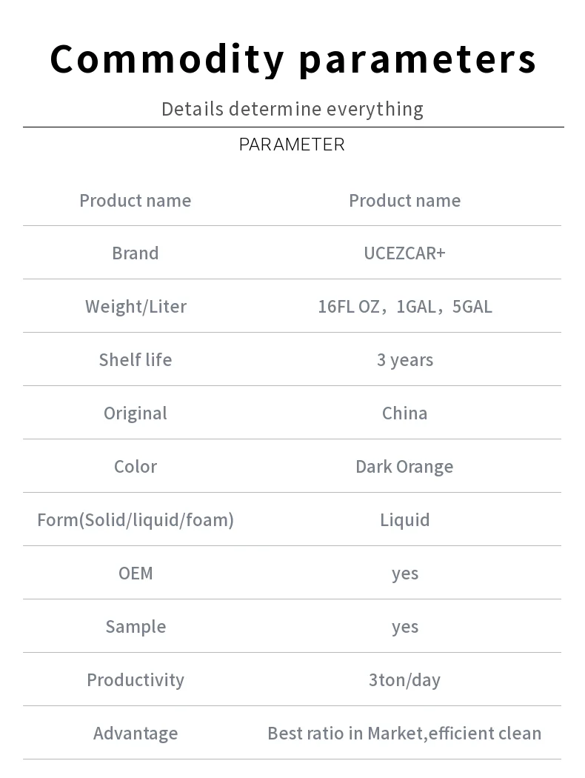
Task: Click the Shelf life label
Action: [x=136, y=360]
